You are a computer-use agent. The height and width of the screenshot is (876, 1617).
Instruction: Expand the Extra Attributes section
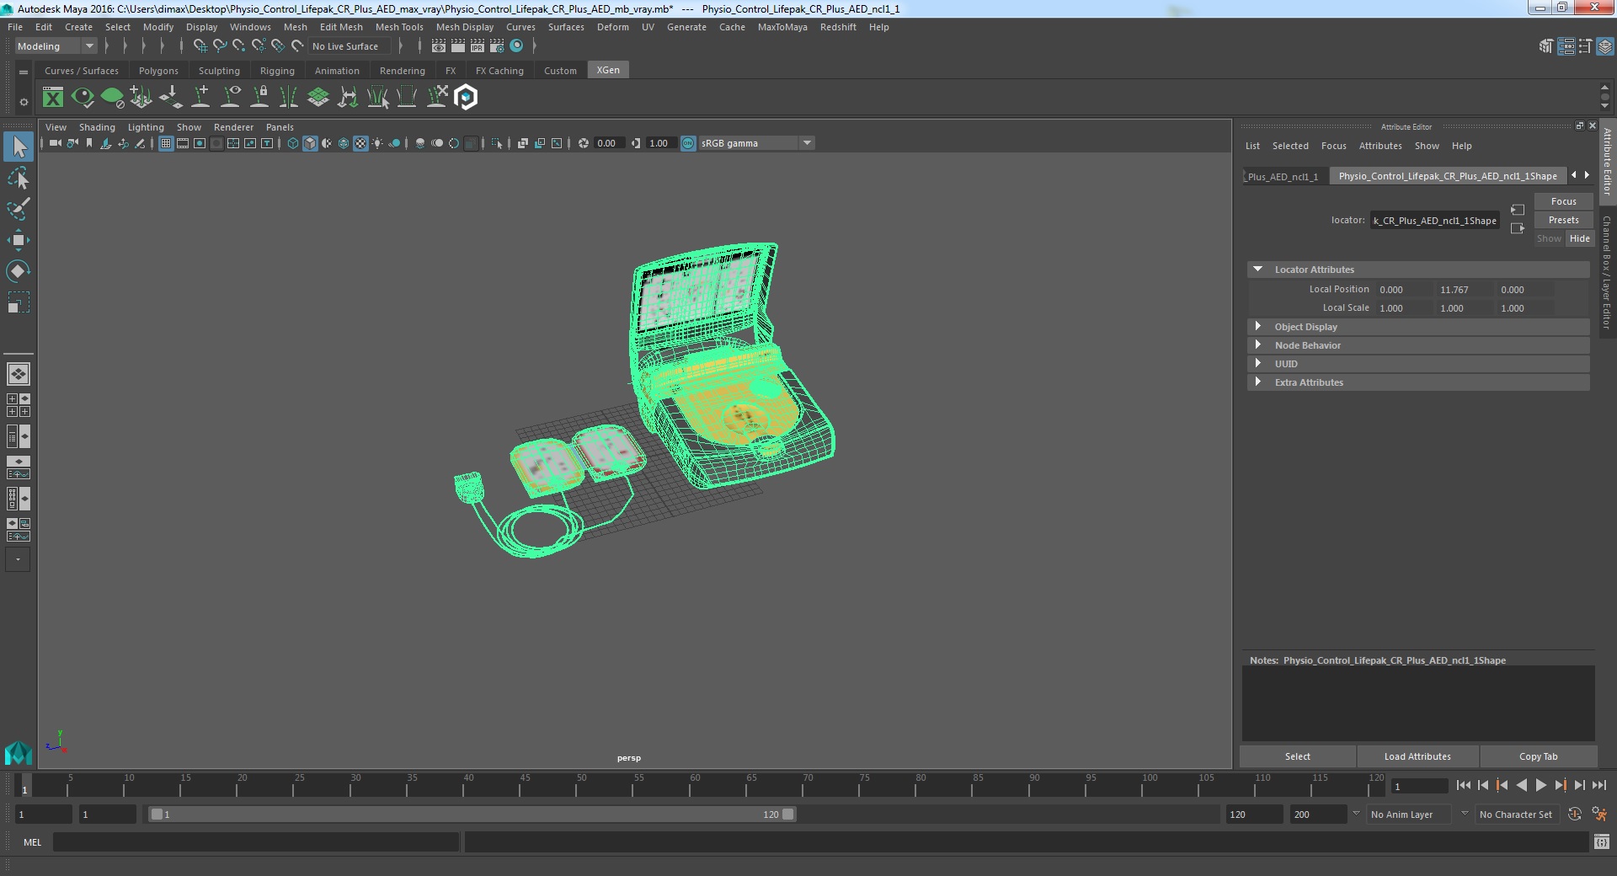click(1258, 382)
